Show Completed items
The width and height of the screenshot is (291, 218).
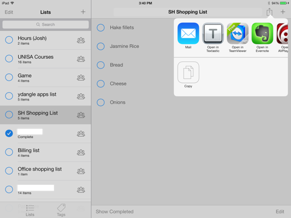click(115, 211)
